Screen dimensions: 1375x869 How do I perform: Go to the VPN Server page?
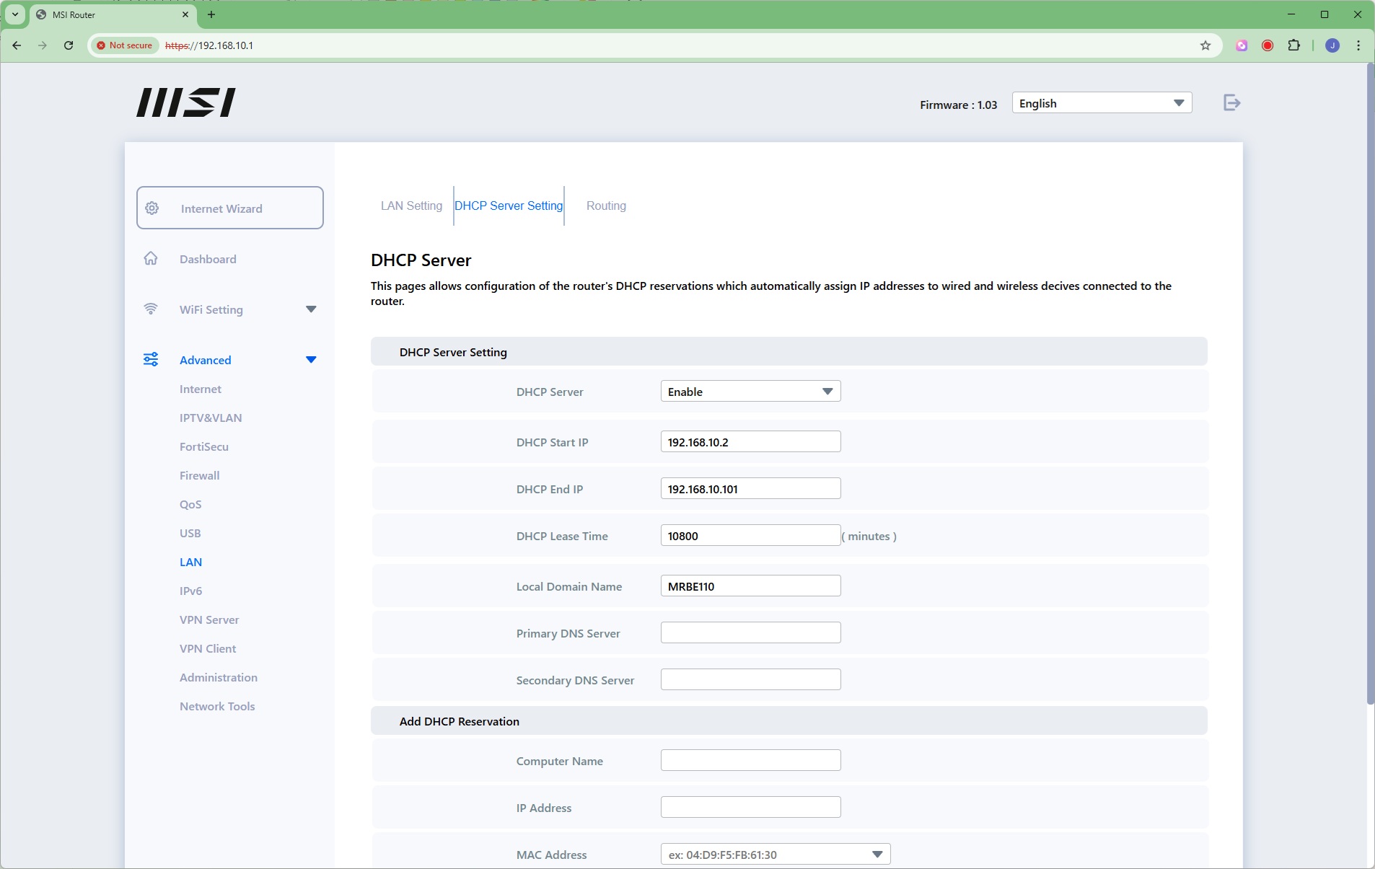click(209, 620)
